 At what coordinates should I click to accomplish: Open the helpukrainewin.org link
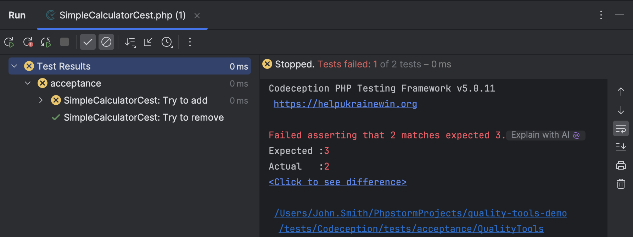click(345, 104)
